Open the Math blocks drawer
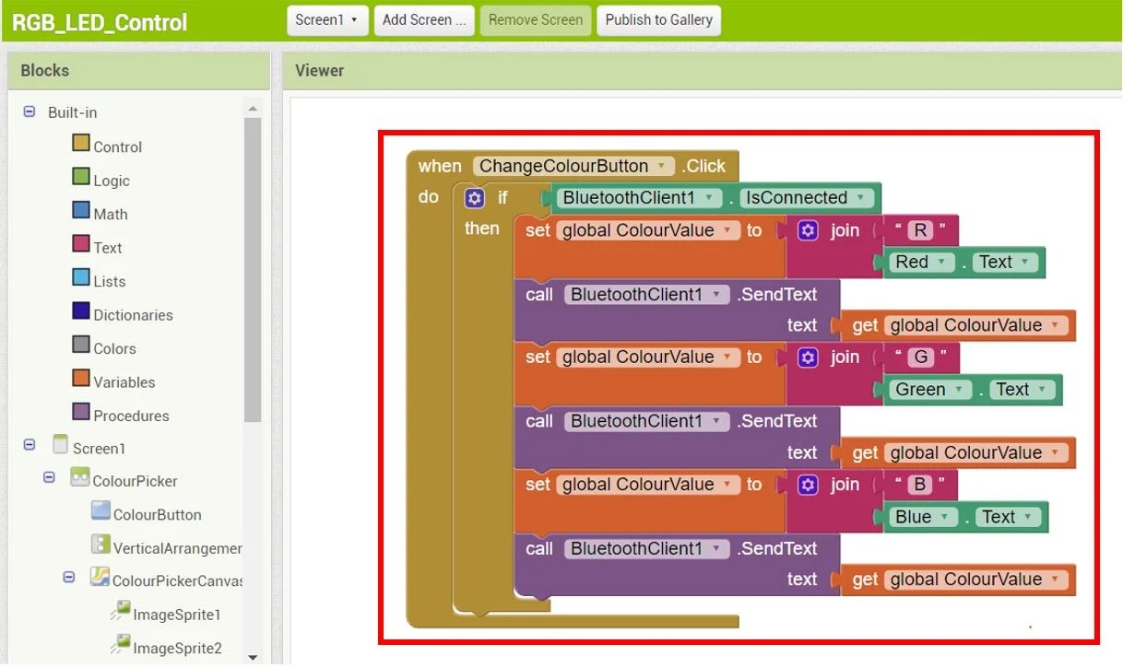The width and height of the screenshot is (1123, 668). [x=109, y=213]
